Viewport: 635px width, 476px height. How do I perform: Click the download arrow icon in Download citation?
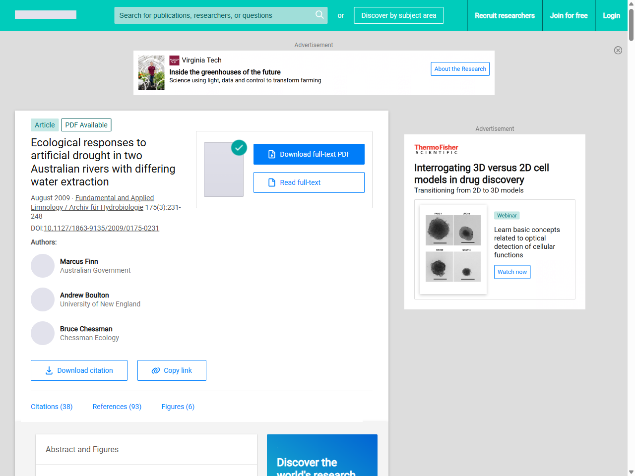tap(49, 370)
